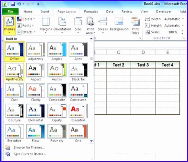The image size is (188, 162).
Task: Open the theme Colors dropdown
Action: pos(26,19)
